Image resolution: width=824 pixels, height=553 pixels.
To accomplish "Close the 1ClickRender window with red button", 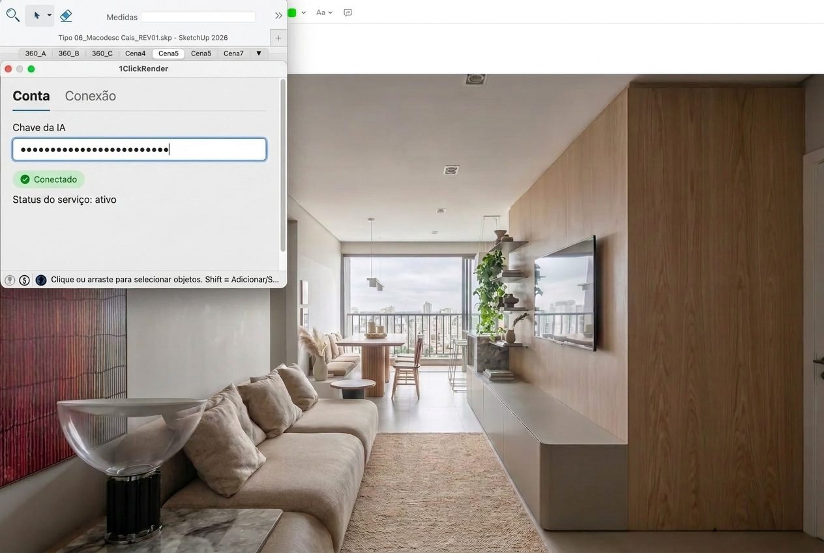I will click(8, 69).
